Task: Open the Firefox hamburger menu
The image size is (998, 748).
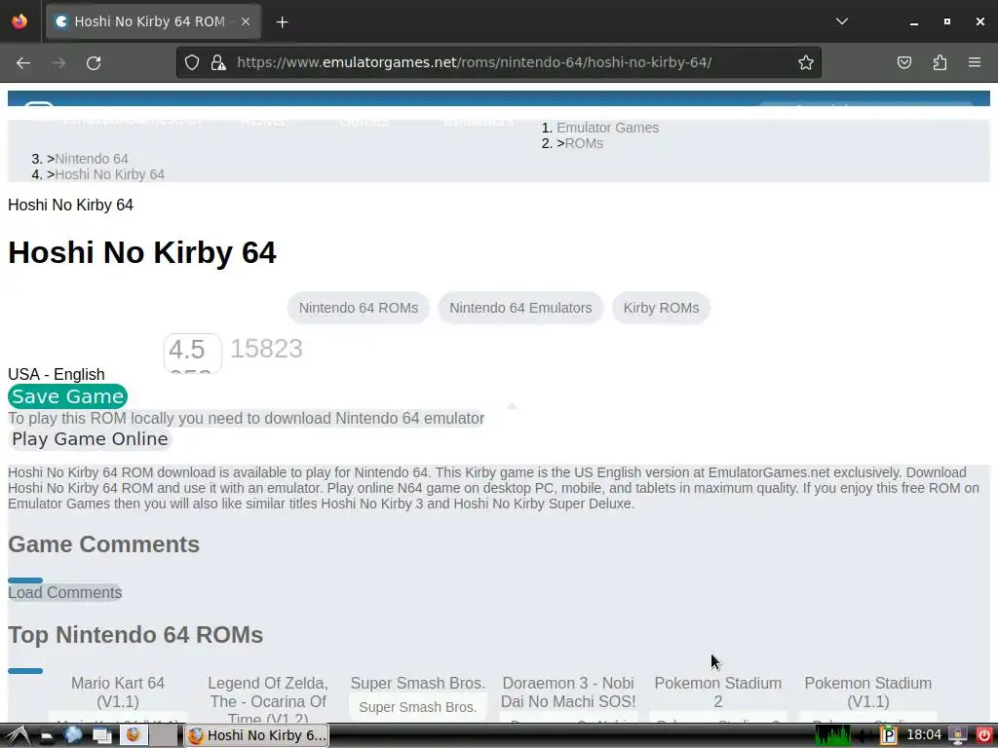Action: pos(975,62)
